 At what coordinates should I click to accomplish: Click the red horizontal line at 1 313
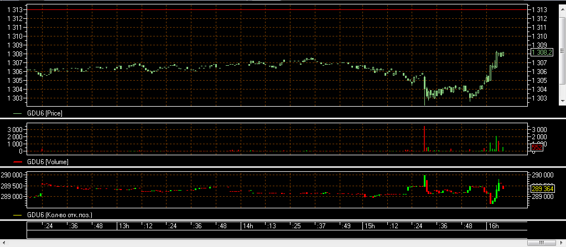coord(277,10)
